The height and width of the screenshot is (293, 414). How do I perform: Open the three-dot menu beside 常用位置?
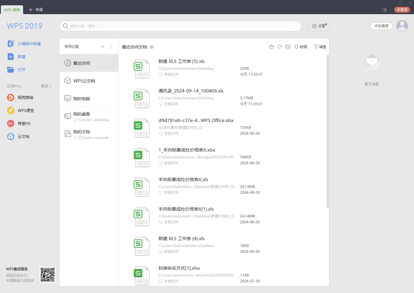click(111, 47)
